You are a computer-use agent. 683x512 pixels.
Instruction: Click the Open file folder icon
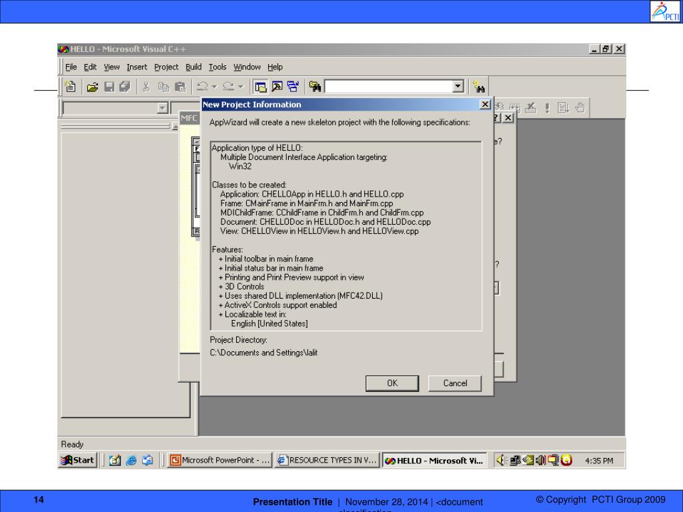coord(92,87)
